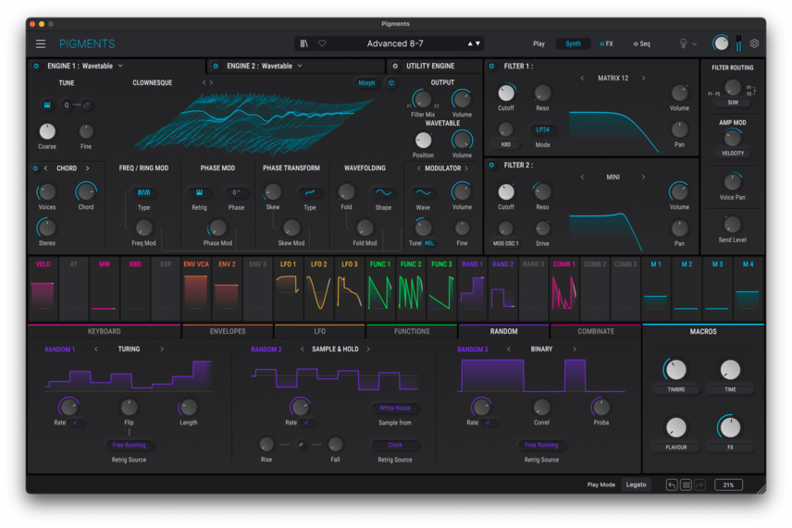Select next Filter 1 type after Matrix 12

pos(644,79)
